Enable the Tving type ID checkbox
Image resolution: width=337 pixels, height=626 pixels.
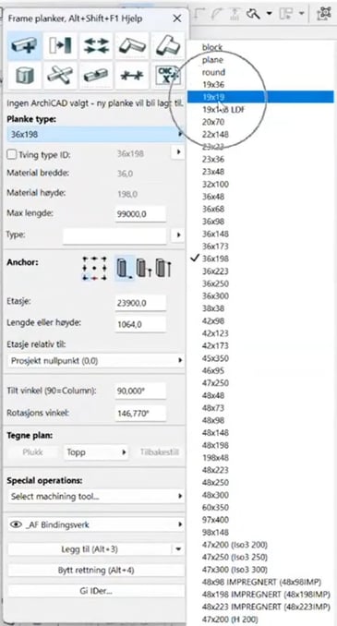12,154
